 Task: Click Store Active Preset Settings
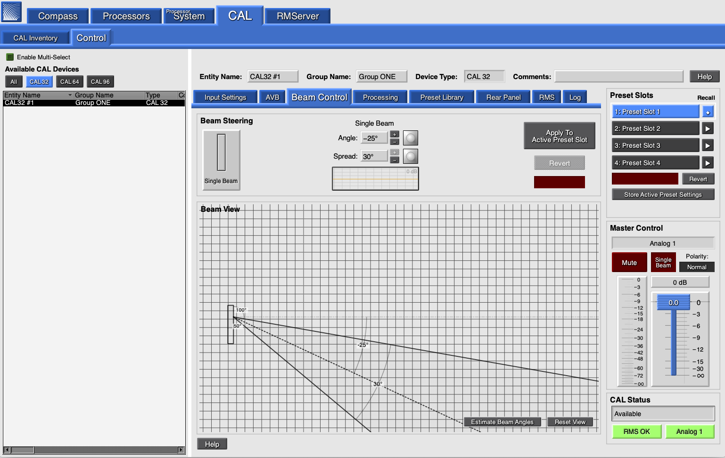(663, 194)
